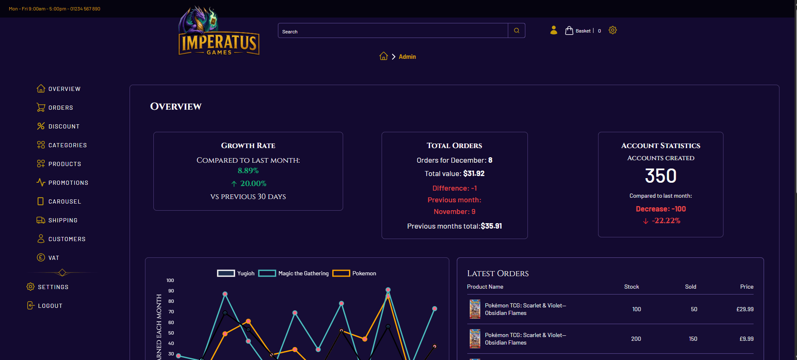The height and width of the screenshot is (360, 797).
Task: Open VAT sidebar link
Action: (x=53, y=258)
